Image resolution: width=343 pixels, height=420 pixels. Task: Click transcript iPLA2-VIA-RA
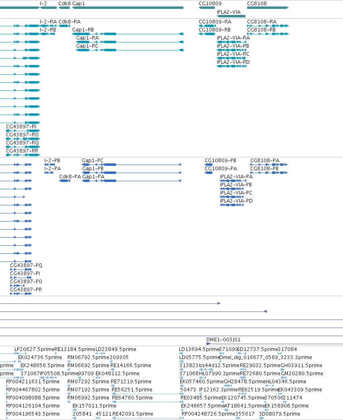tap(231, 42)
